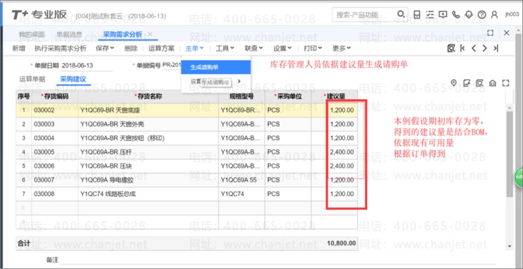Click the phone support icon
The height and width of the screenshot is (269, 523).
[x=456, y=14]
